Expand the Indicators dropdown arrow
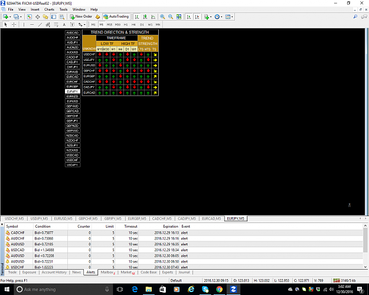 pyautogui.click(x=211, y=17)
